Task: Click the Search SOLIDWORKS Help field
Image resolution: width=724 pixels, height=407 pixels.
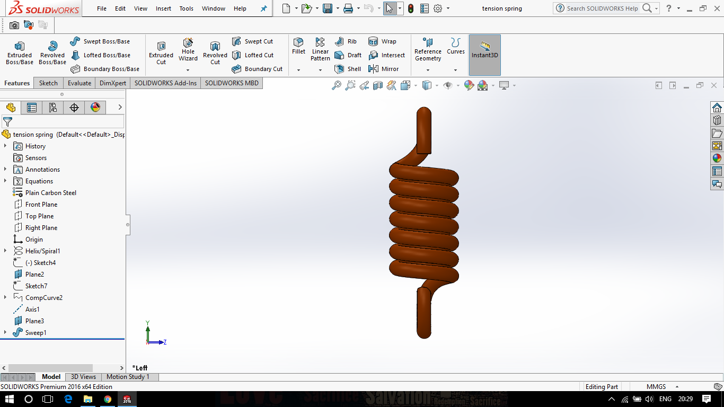Action: pyautogui.click(x=602, y=8)
